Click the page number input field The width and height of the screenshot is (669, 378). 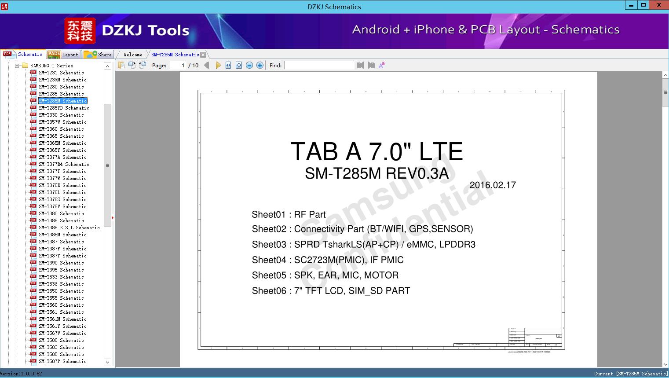[177, 65]
